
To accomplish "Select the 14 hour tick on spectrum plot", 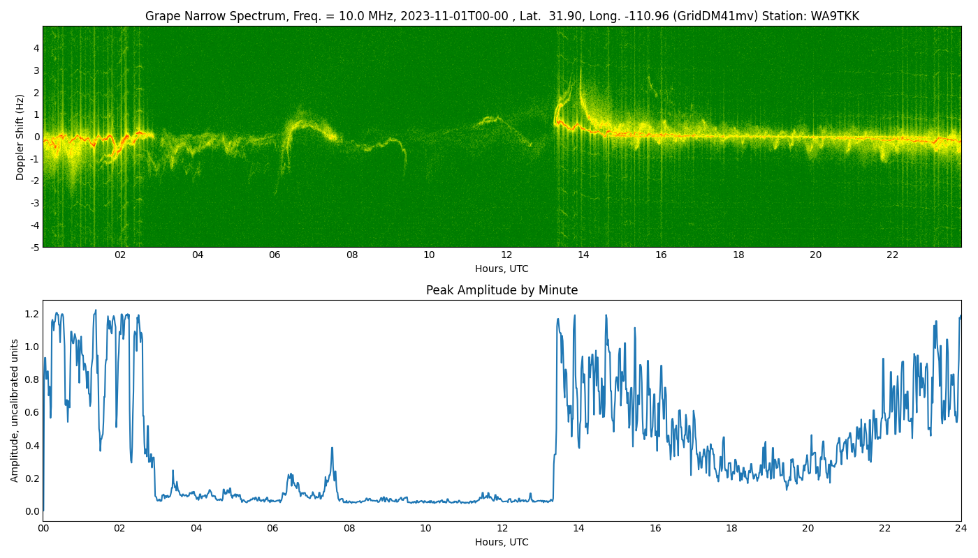I will (x=583, y=255).
